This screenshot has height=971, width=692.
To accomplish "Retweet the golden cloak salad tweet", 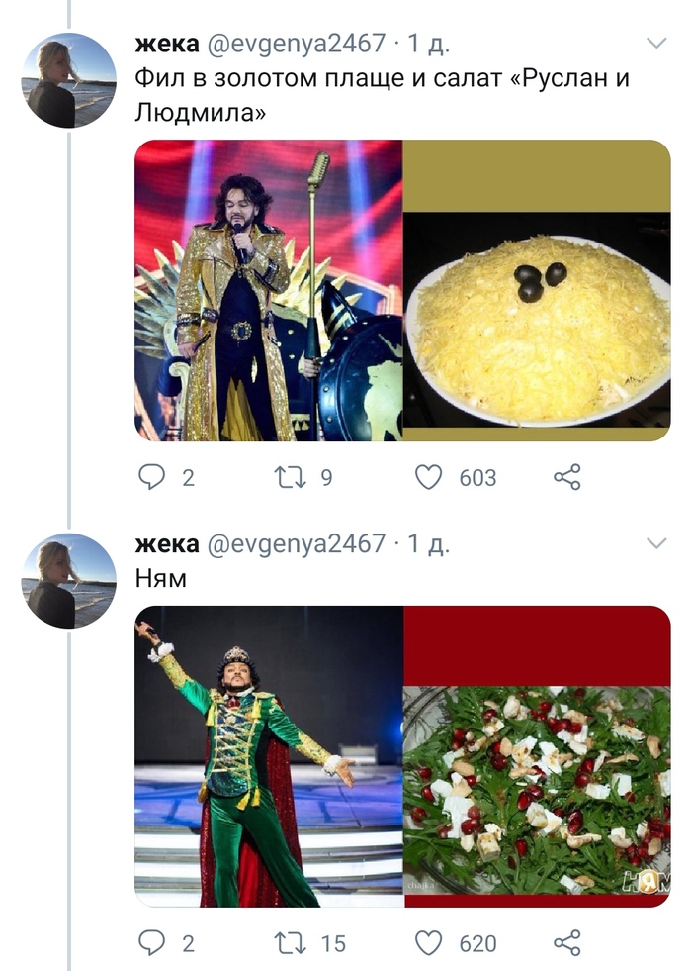I will [288, 478].
